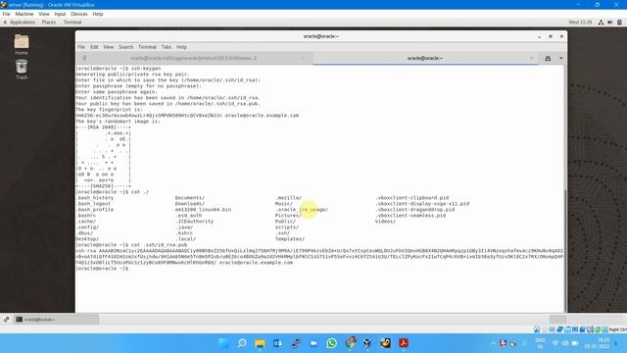Click .vboxclient-clipboard.pid entry
627x353 pixels.
click(412, 198)
